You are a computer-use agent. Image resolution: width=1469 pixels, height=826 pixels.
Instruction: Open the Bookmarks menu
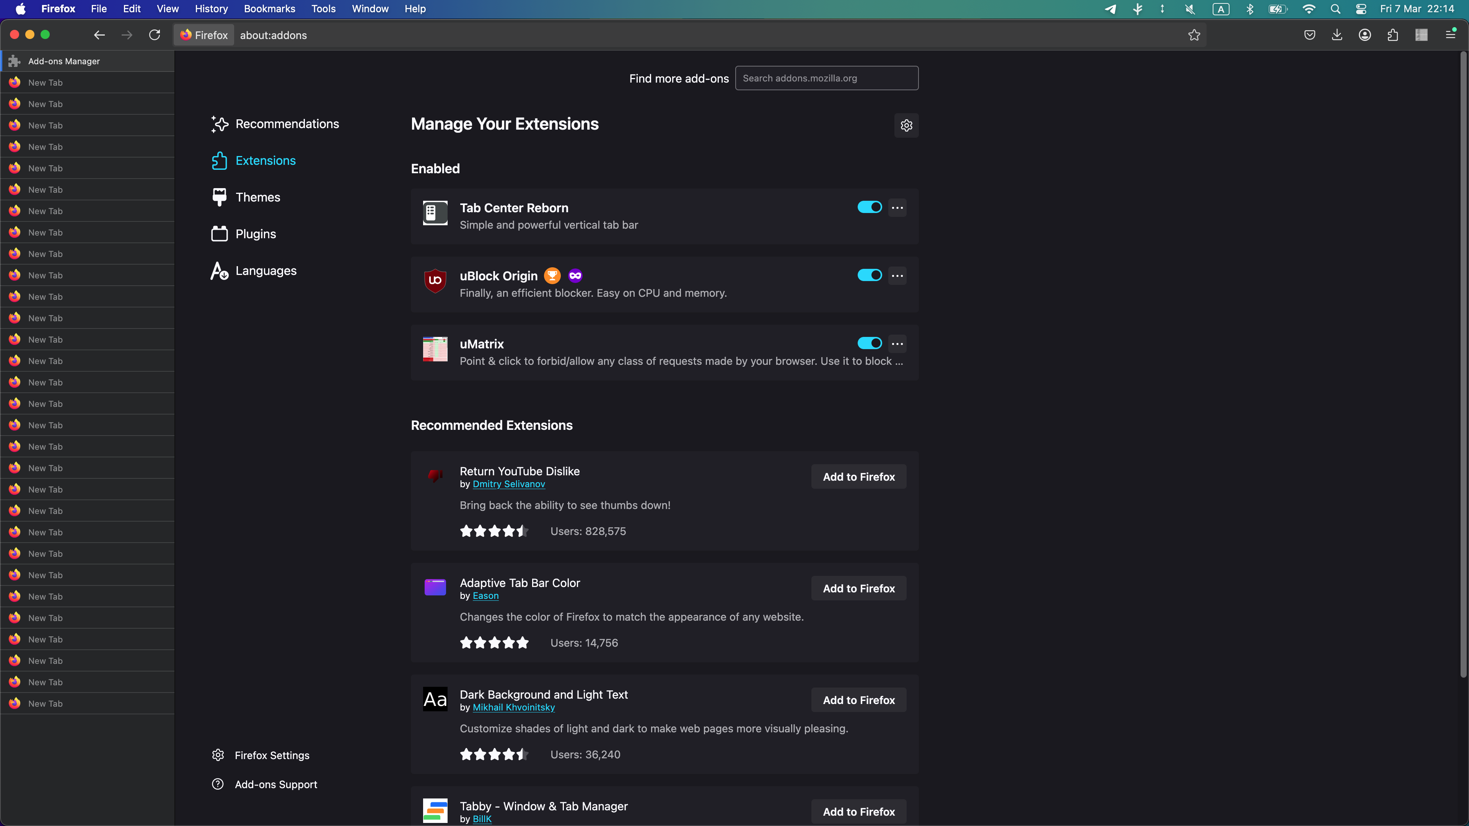tap(269, 9)
